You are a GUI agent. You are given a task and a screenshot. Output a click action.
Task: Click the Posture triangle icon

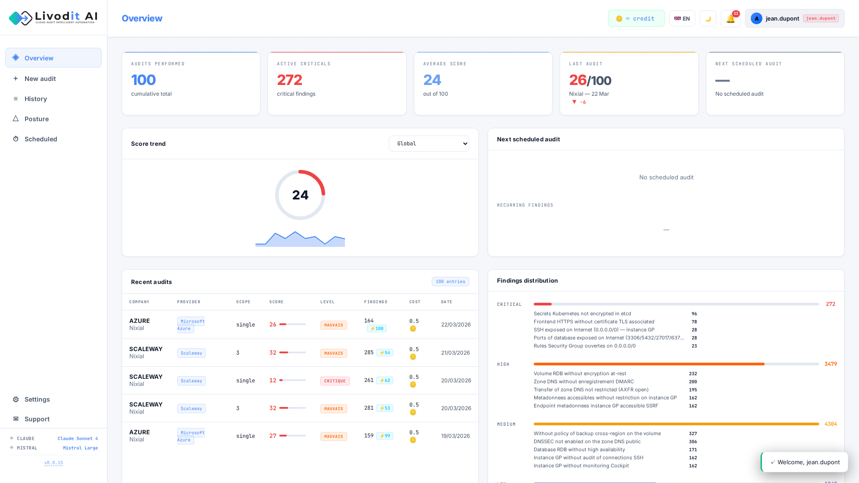point(16,119)
